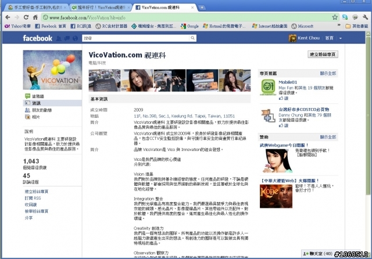This screenshot has height=259, width=372.
Task: Click the browser address bar
Action: coord(187,17)
